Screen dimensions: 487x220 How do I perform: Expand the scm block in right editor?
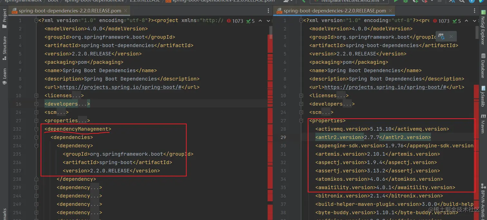[301, 112]
